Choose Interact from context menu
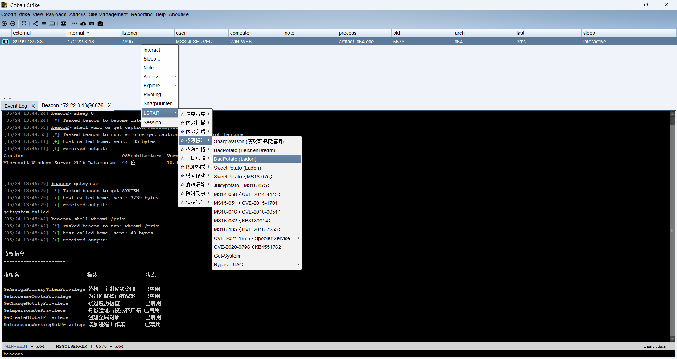The width and height of the screenshot is (677, 359). pyautogui.click(x=160, y=50)
